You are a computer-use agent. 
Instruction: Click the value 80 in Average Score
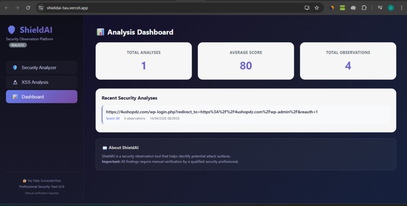[246, 65]
